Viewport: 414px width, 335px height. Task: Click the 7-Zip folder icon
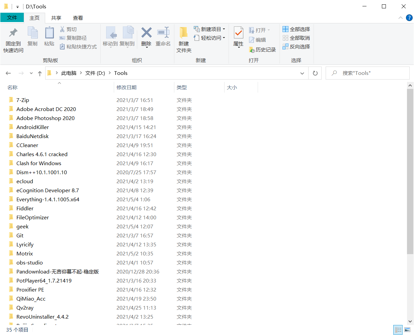tap(11, 100)
